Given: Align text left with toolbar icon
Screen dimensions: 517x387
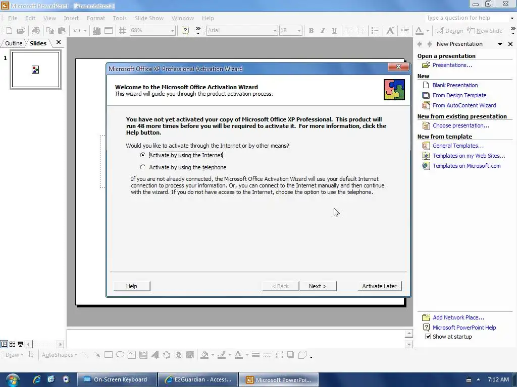Looking at the screenshot, I should click(348, 31).
